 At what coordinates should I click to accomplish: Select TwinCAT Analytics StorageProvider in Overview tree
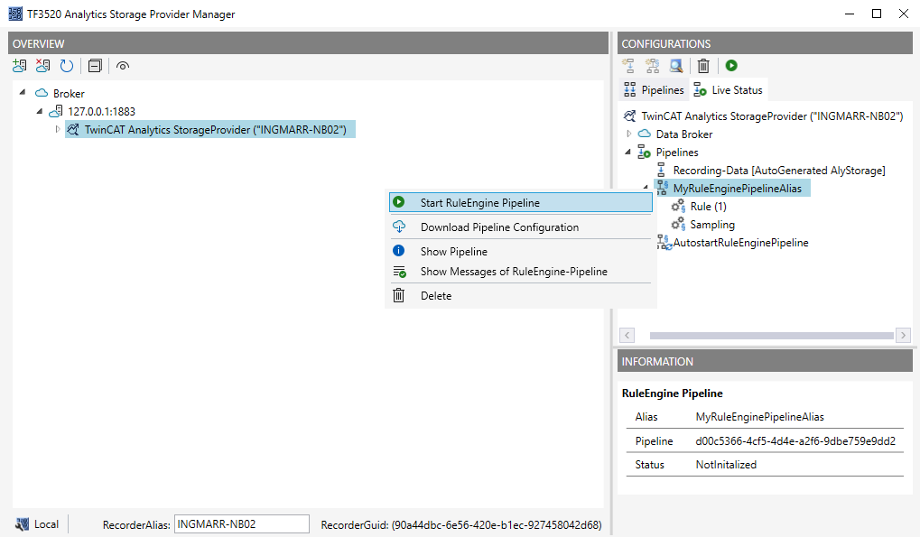point(216,130)
